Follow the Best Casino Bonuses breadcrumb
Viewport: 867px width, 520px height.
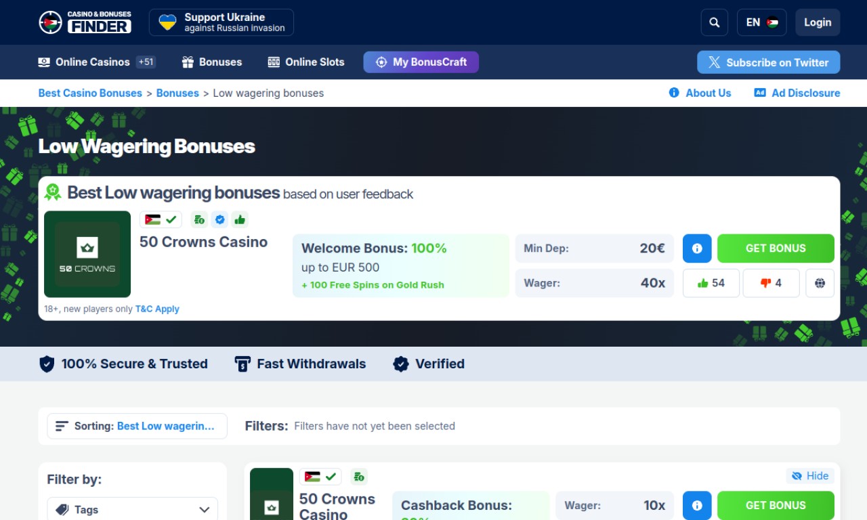point(90,93)
